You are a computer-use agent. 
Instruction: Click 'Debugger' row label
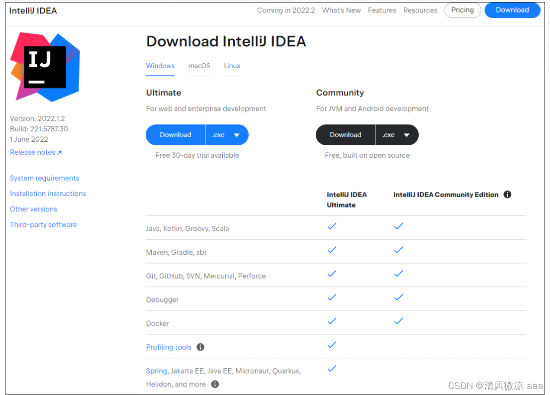[163, 299]
